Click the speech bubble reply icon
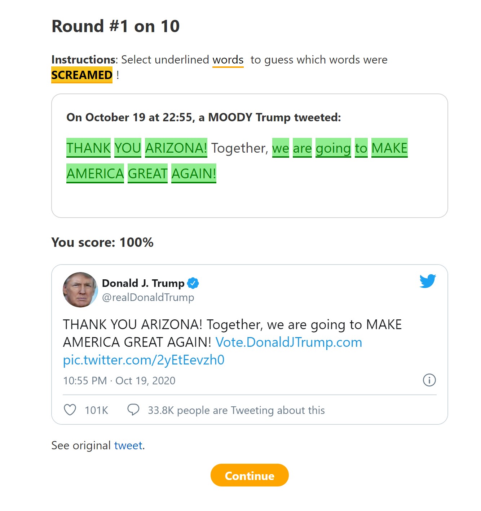 (x=133, y=410)
